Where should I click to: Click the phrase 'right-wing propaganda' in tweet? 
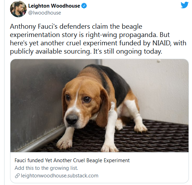[x=121, y=35]
